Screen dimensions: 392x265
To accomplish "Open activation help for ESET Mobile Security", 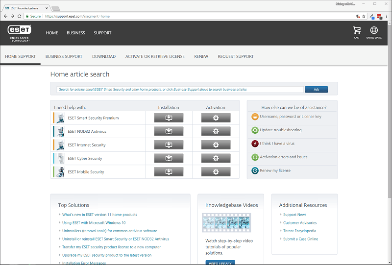I will pyautogui.click(x=216, y=172).
